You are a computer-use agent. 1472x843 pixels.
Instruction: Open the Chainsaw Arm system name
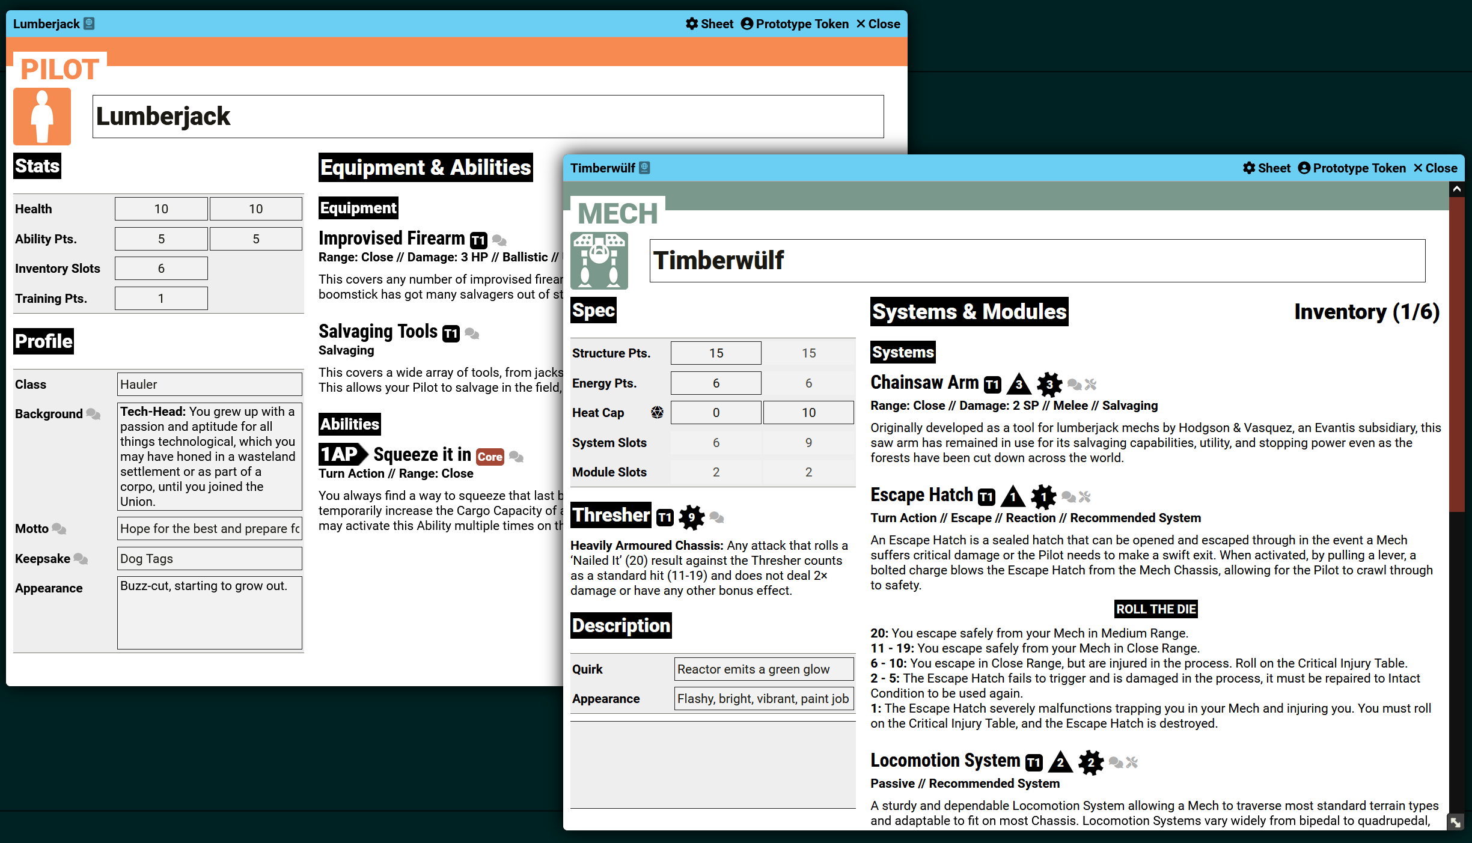tap(924, 383)
